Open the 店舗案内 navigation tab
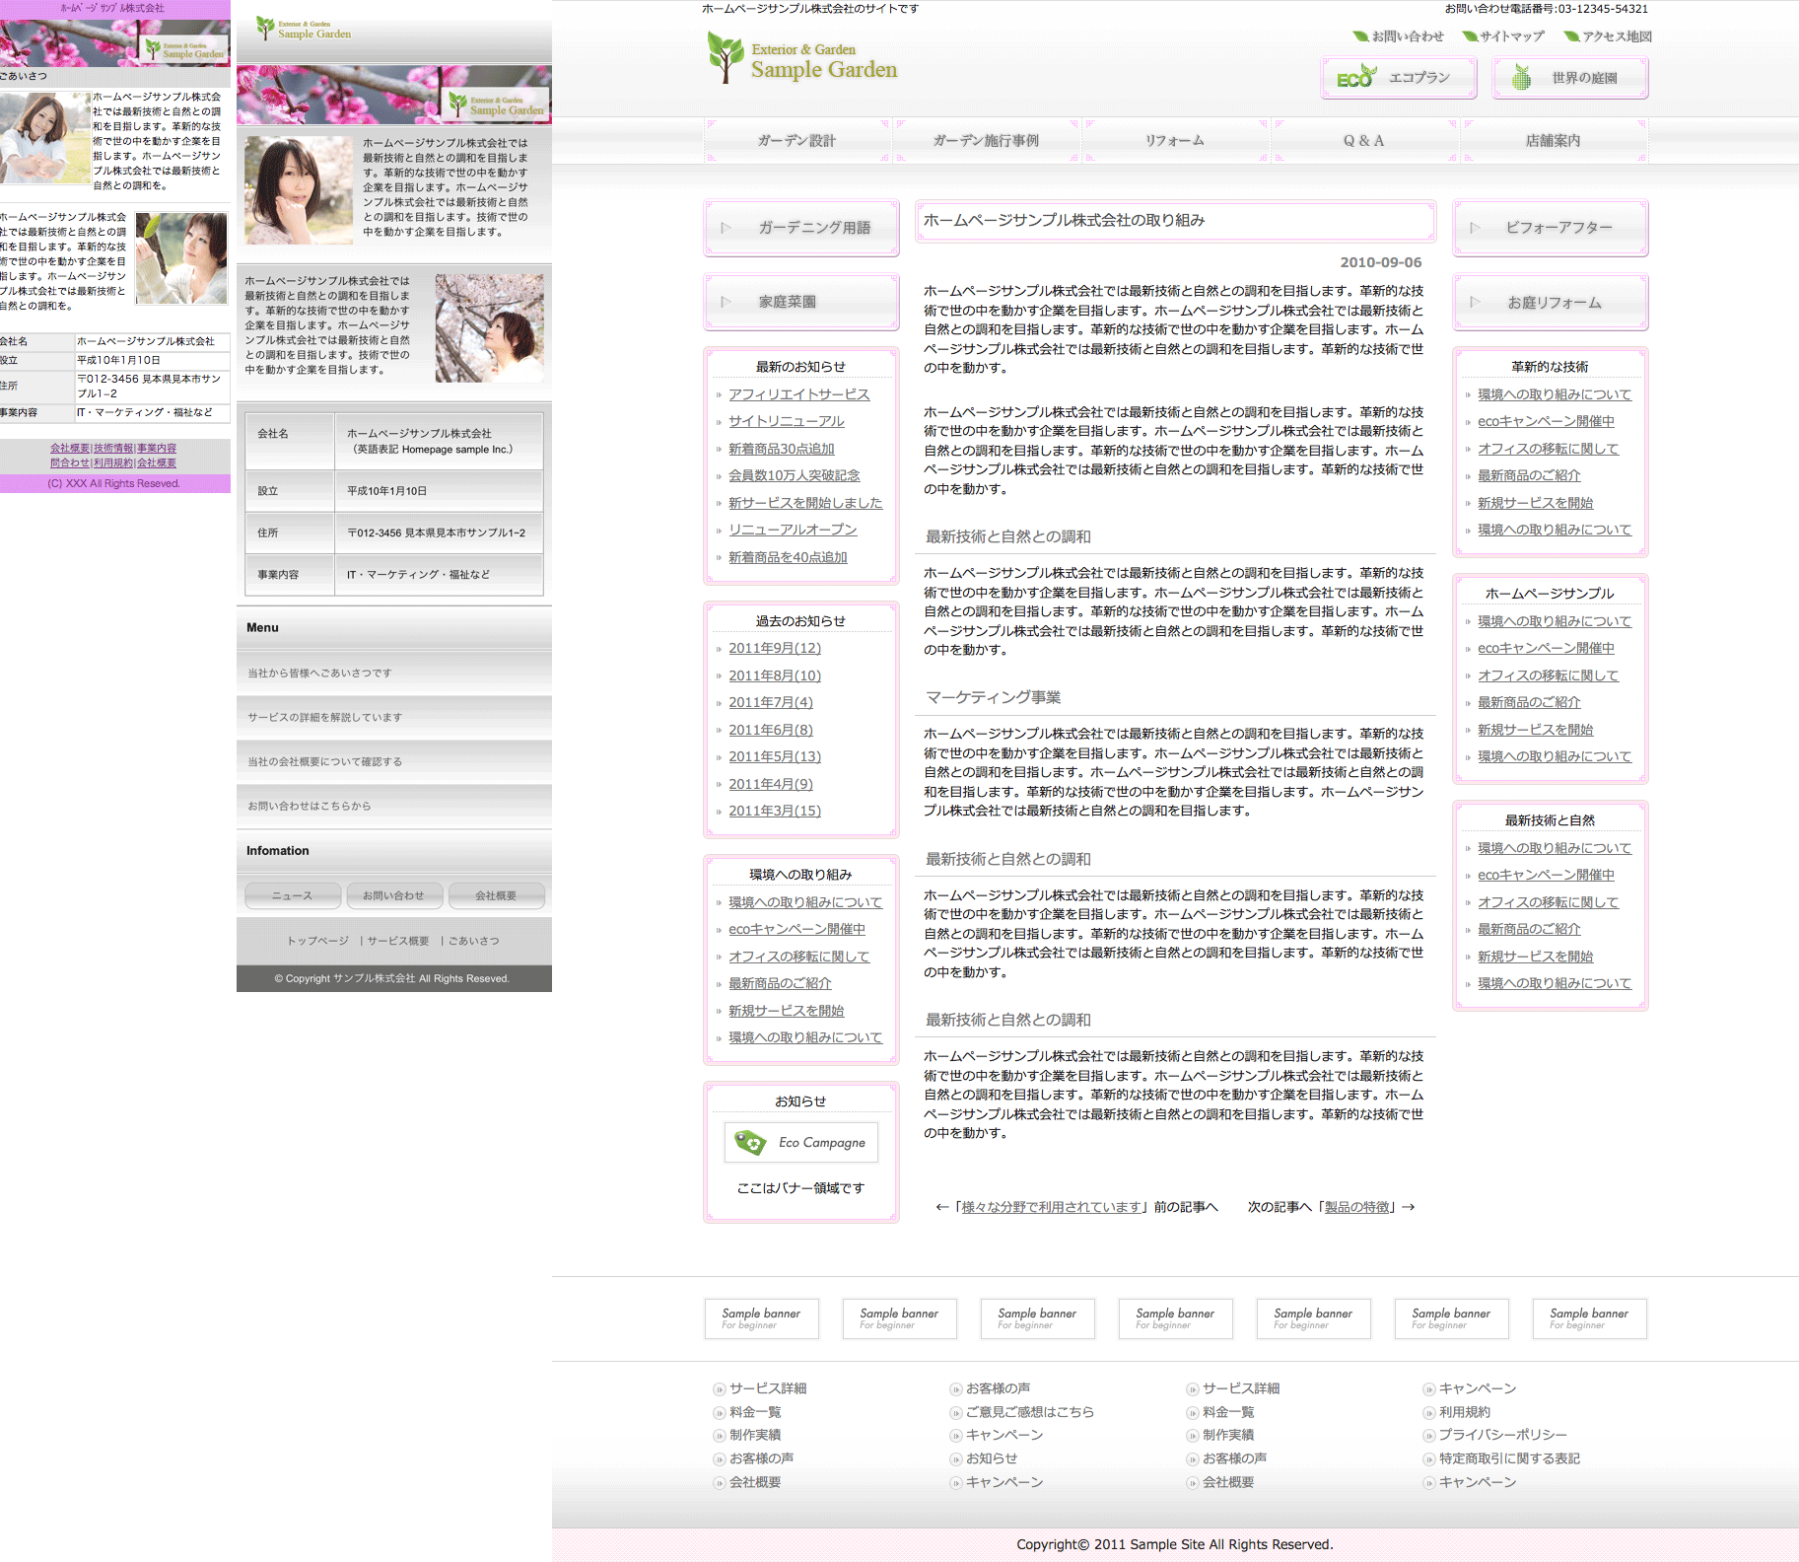Screen dimensions: 1799x1562 click(x=1553, y=141)
